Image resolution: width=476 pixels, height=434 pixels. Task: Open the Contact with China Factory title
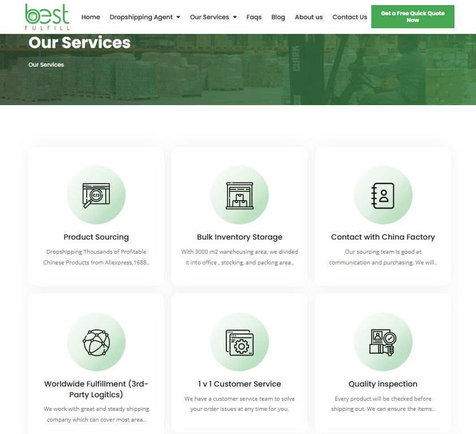383,237
